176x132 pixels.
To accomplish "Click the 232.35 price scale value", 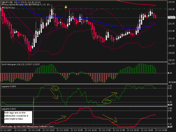I will pyautogui.click(x=171, y=9).
